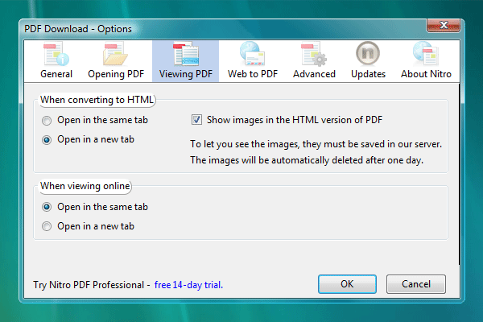
Task: Select HTML conversion Open in same tab
Action: pos(47,121)
